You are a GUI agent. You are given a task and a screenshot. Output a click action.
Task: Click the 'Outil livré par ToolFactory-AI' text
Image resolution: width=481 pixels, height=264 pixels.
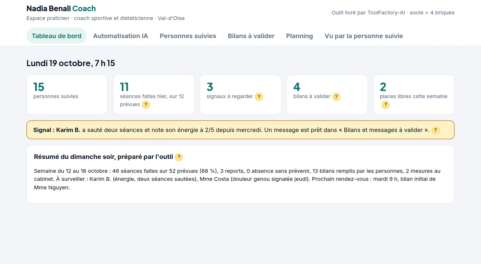pos(393,13)
